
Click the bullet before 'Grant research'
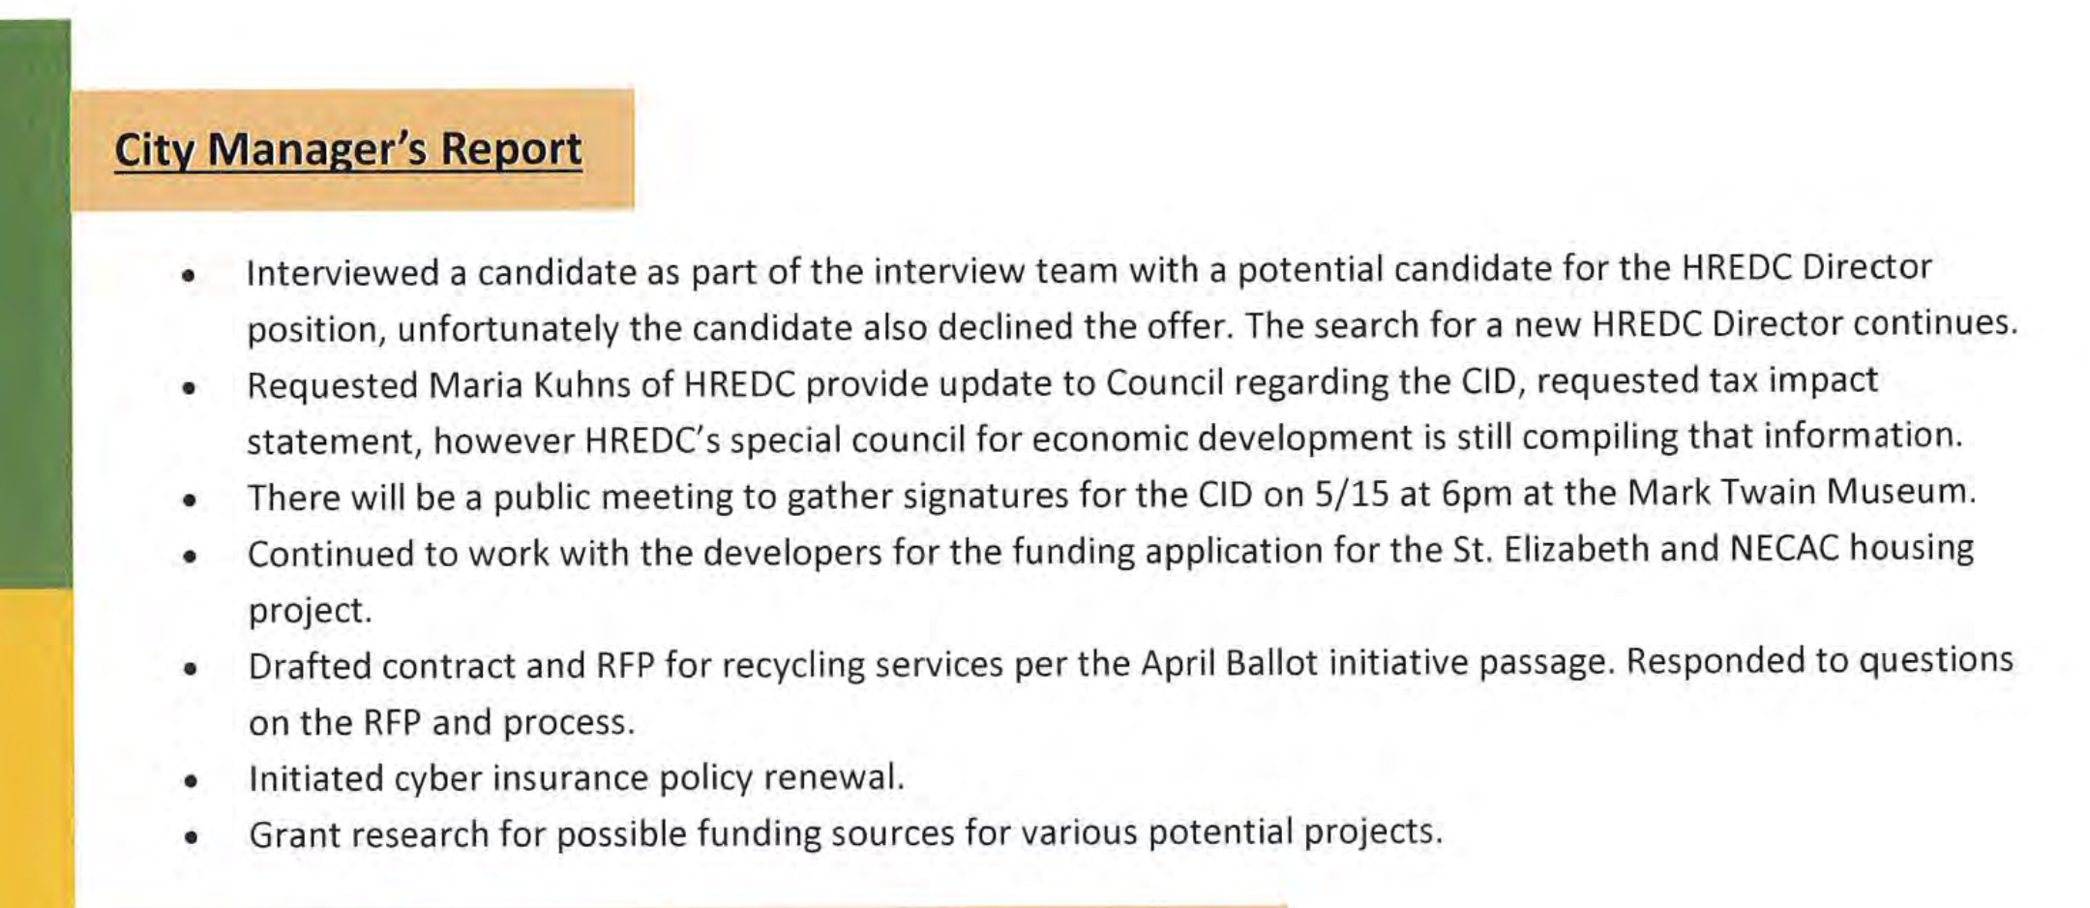coord(191,836)
